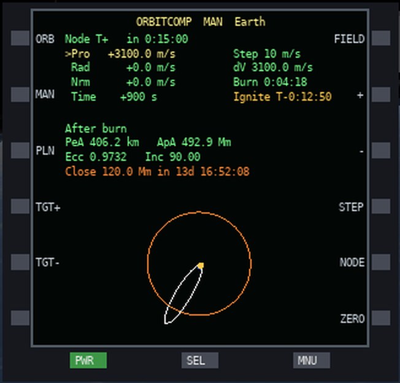Image resolution: width=400 pixels, height=383 pixels.
Task: Open the MNU menu button
Action: click(x=312, y=360)
